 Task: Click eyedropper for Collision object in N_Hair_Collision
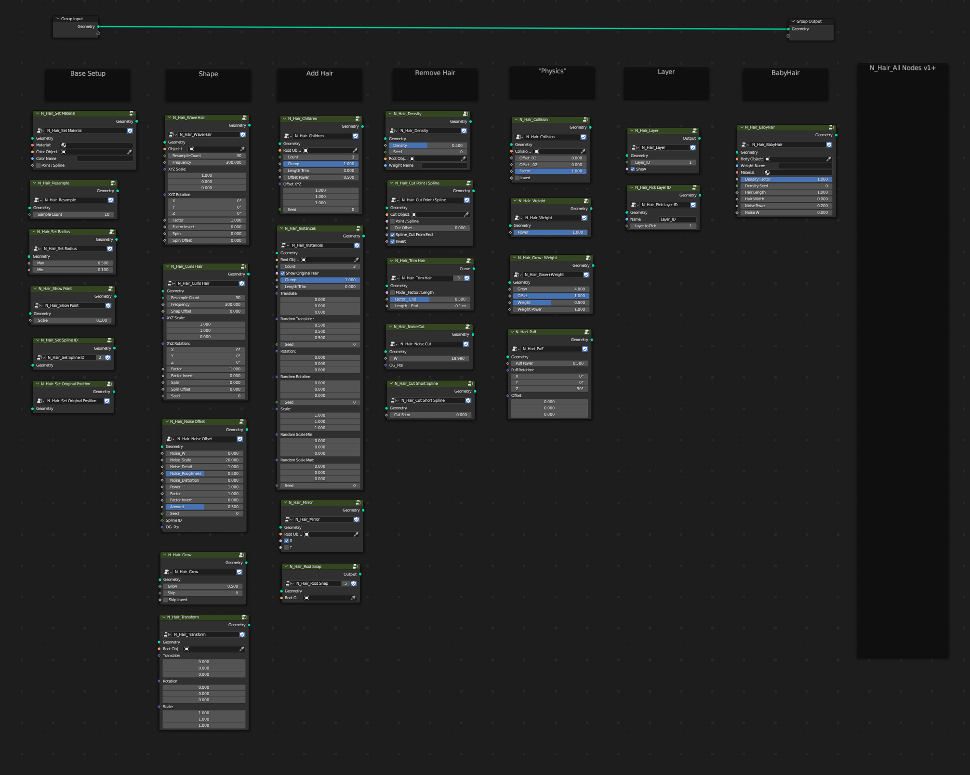(x=583, y=151)
